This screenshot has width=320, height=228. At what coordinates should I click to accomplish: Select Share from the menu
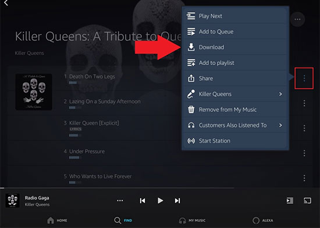235,78
